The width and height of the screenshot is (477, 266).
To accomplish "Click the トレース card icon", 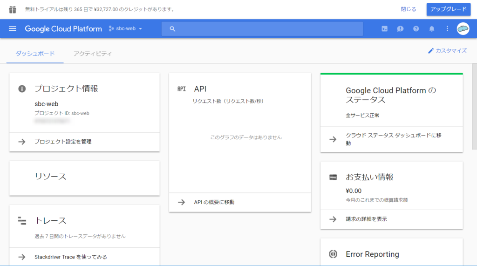I will [x=22, y=221].
